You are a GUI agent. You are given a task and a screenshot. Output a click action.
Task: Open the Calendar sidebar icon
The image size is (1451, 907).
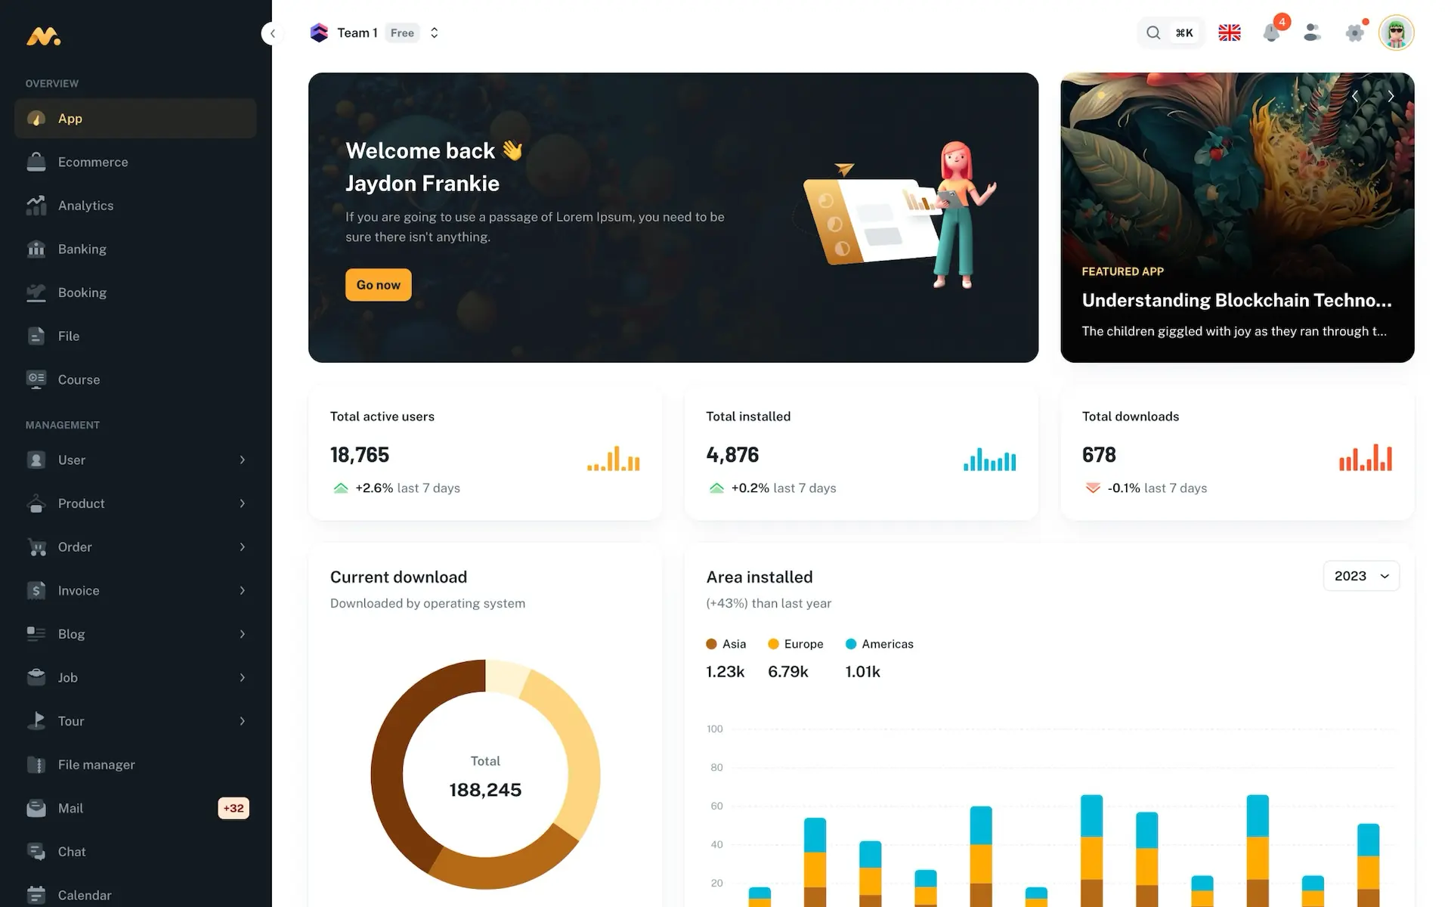35,894
